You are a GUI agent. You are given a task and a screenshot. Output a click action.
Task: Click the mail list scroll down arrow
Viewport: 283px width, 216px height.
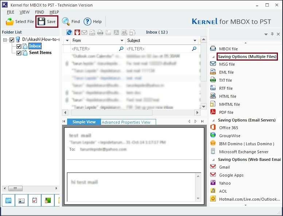[x=203, y=107]
